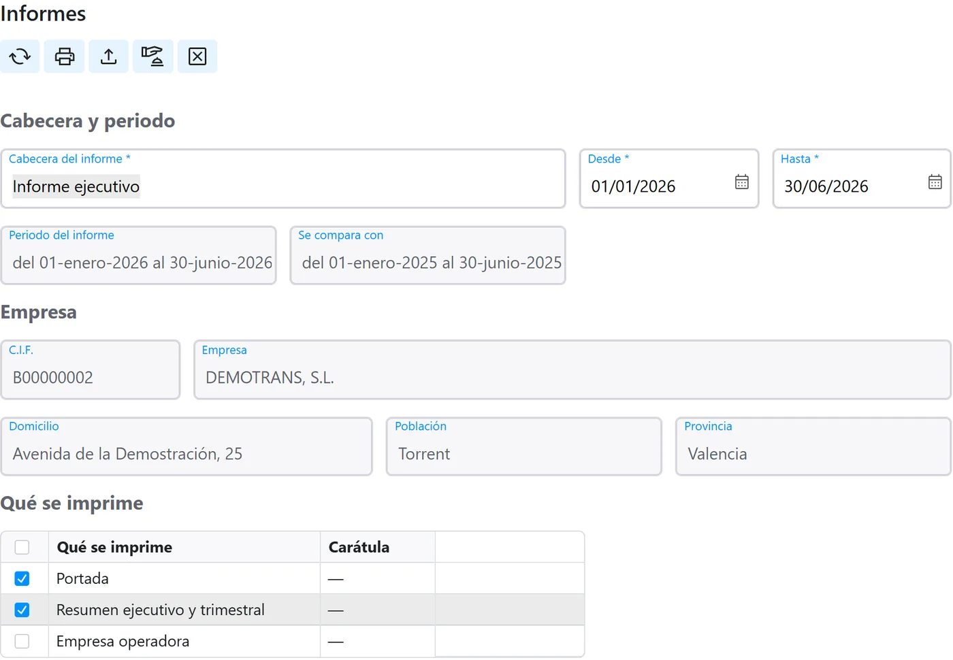Open the calendar picker for Desde
Screen dimensions: 953x660
coord(742,182)
